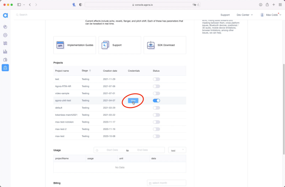Viewport: 285px width, 187px height.
Task: Go back with Safari back arrow
Action: [30, 5]
